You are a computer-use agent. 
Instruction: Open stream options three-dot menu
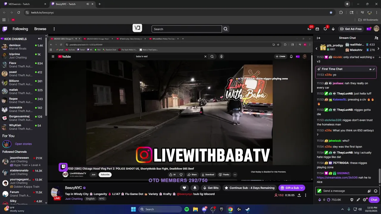point(306,195)
